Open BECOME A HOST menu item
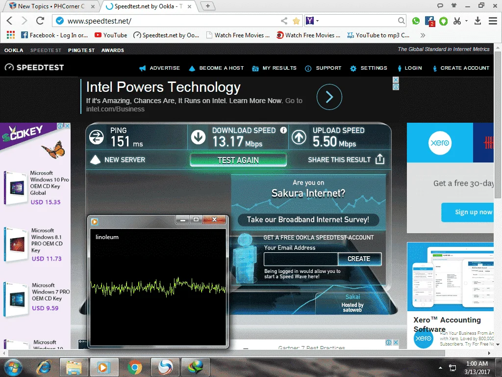The width and height of the screenshot is (502, 377). [216, 68]
